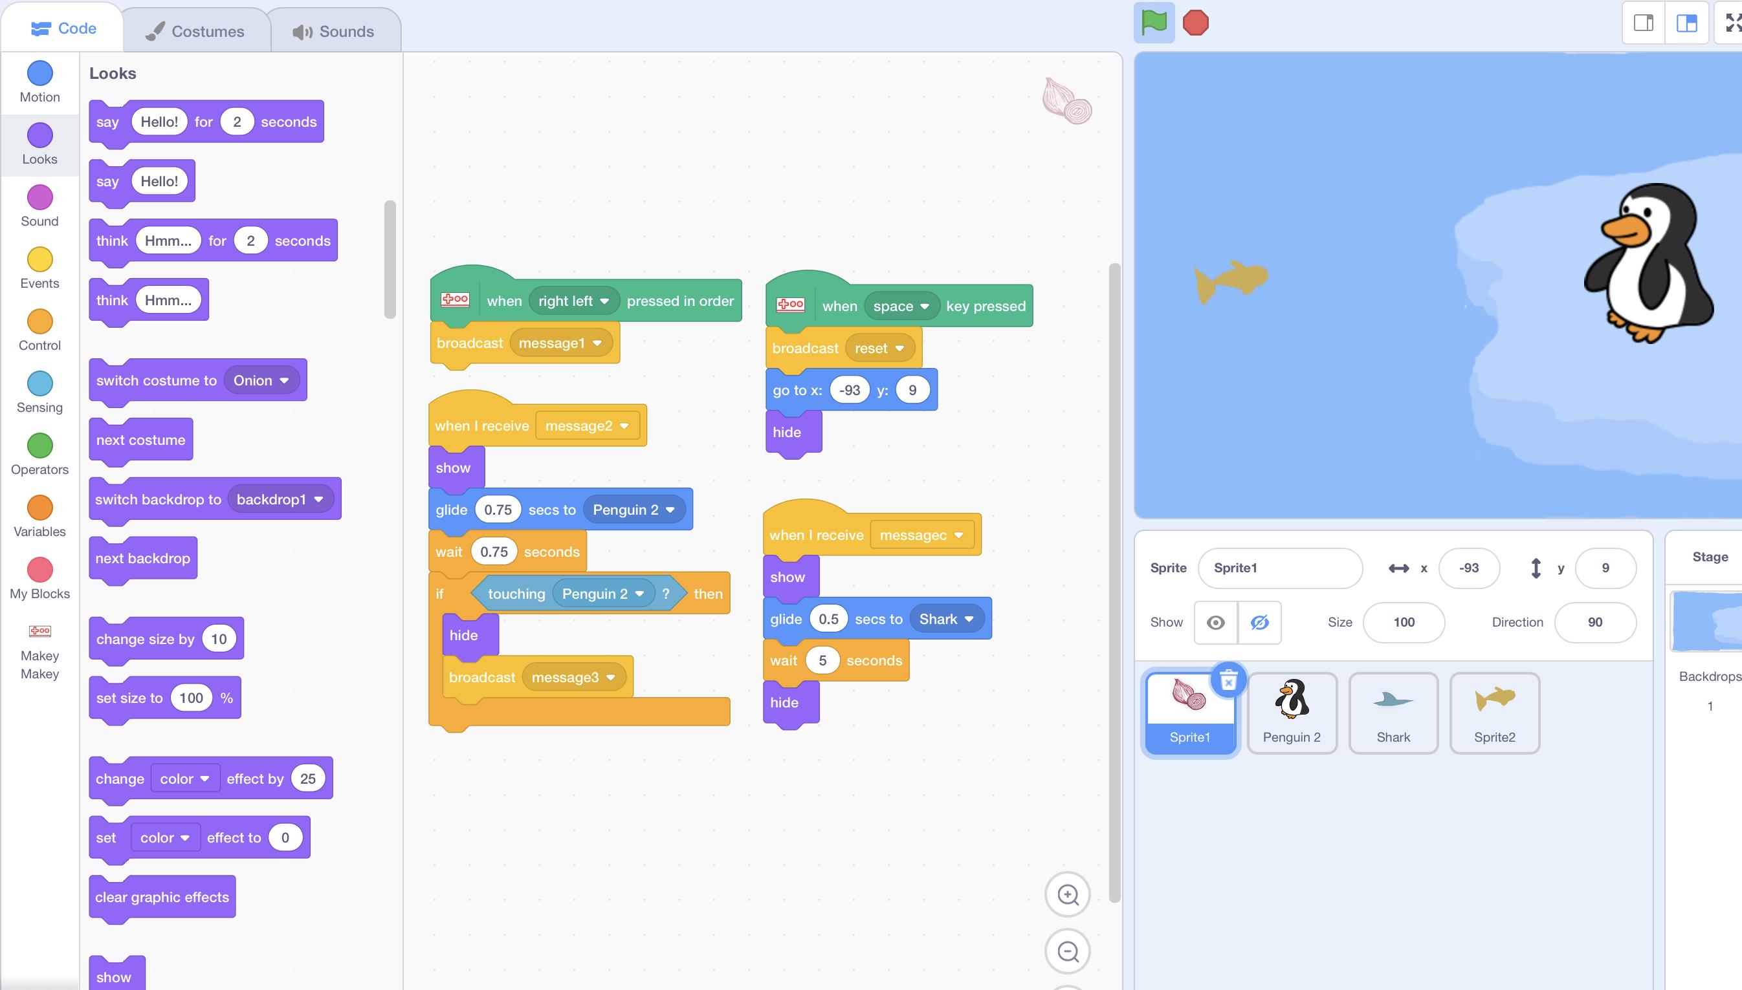Switch to large stage layout
Screen dimensions: 1742x990
point(1686,23)
